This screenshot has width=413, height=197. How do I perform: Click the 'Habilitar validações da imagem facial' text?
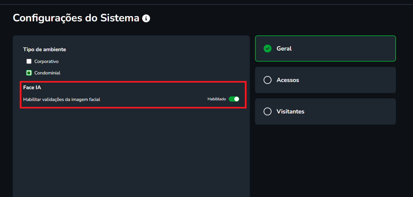click(62, 99)
